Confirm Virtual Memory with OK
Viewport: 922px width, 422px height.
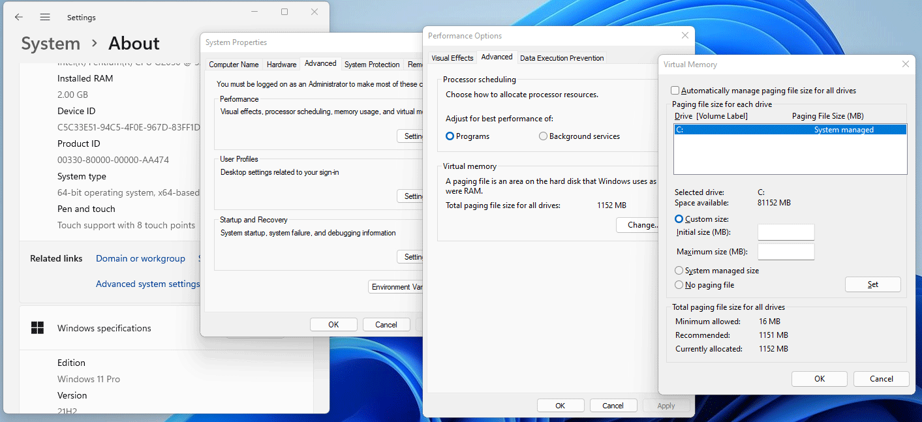click(820, 379)
